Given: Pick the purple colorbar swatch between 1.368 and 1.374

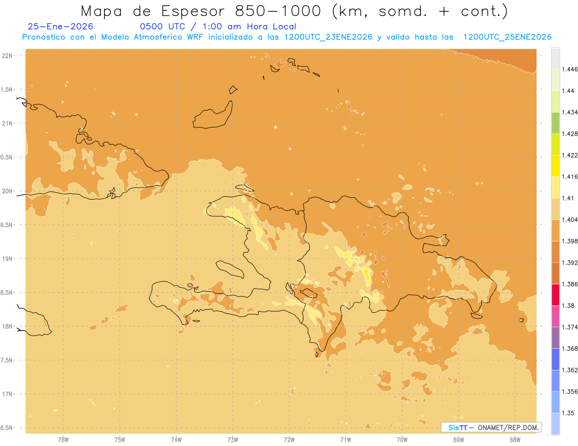Looking at the screenshot, I should [555, 338].
